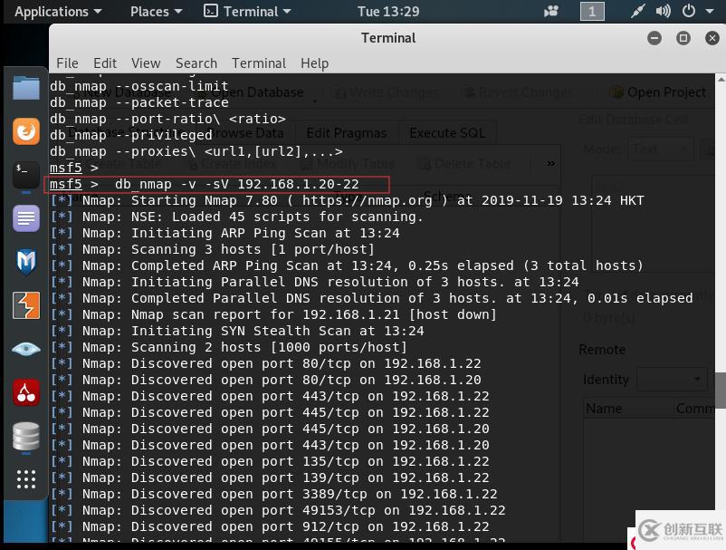Viewport: 726px width, 550px height.
Task: Click Name column header in Remote panel
Action: tap(627, 409)
